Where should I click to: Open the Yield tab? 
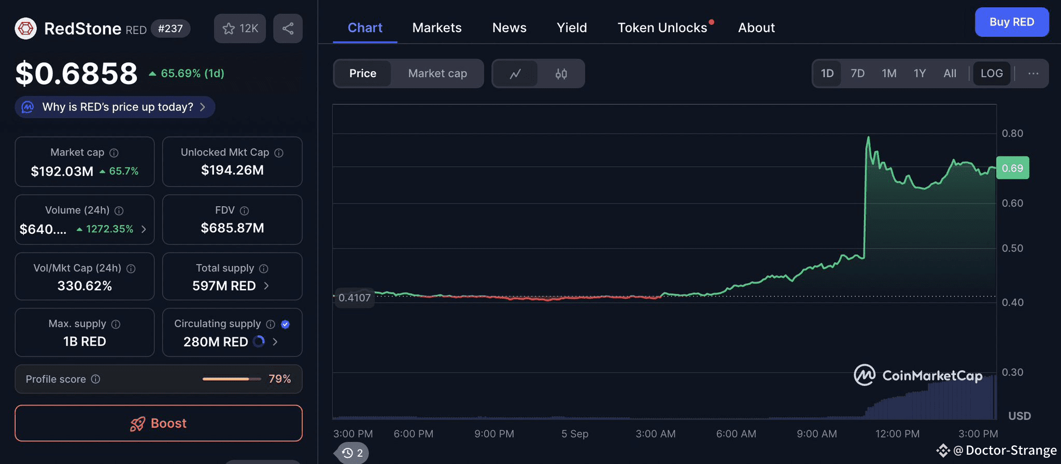coord(572,28)
